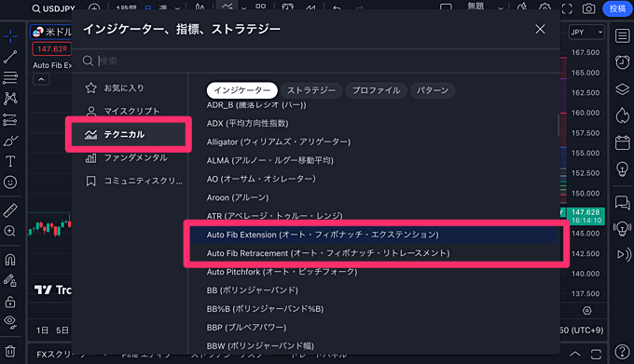
Task: Click the indicator list scrollbar
Action: 558,126
